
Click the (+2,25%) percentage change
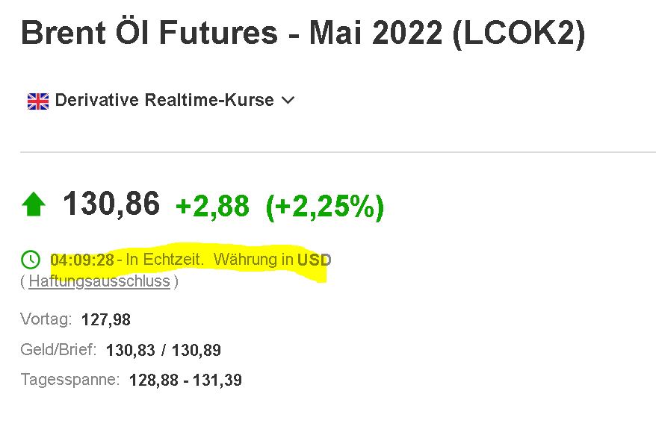pos(325,207)
